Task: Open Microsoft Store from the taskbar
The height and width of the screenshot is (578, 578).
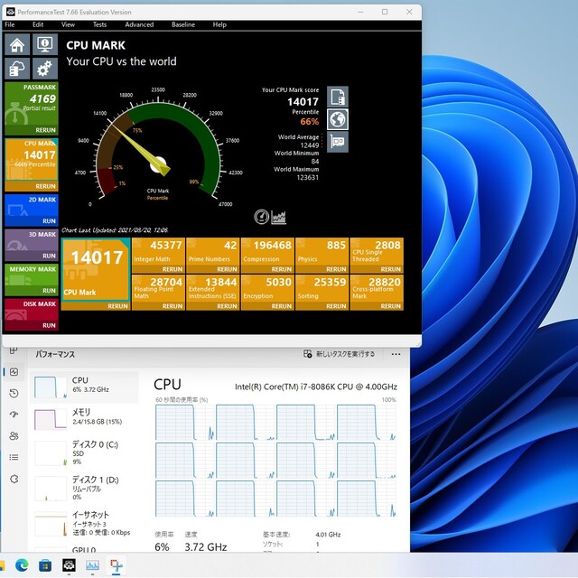Action: [45, 565]
